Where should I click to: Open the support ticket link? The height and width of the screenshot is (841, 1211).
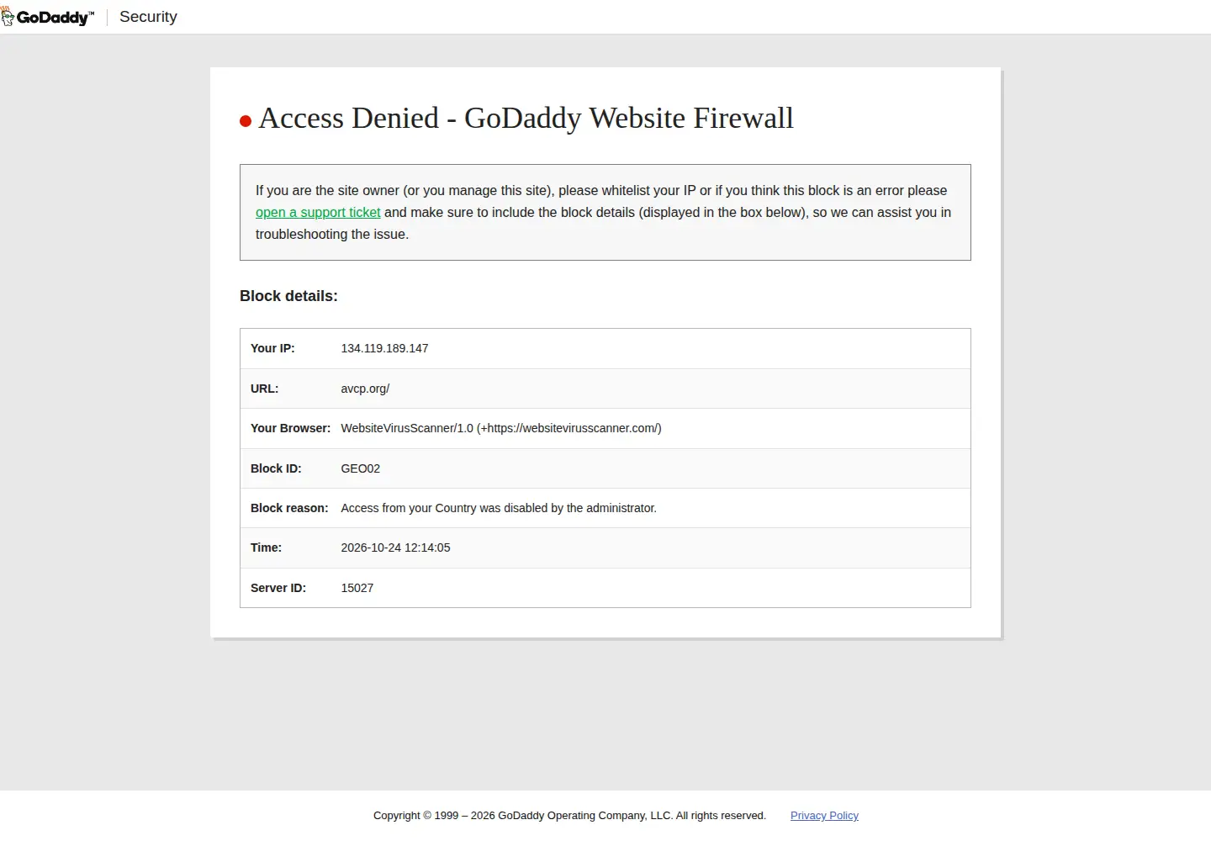pyautogui.click(x=318, y=212)
